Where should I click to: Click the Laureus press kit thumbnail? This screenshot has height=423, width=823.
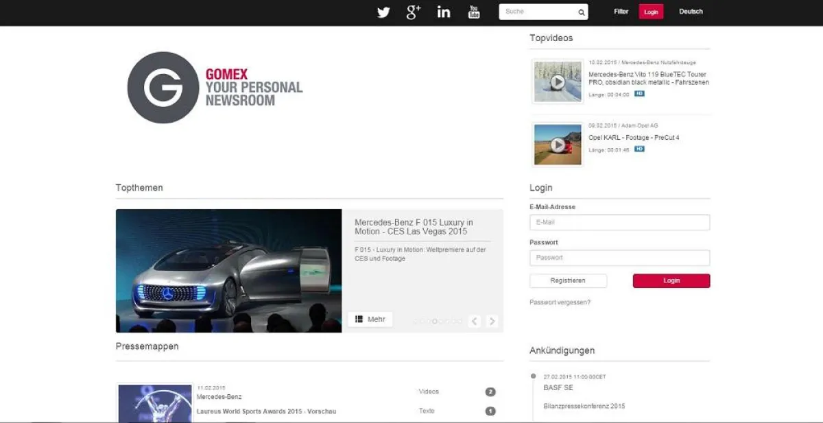[x=155, y=403]
